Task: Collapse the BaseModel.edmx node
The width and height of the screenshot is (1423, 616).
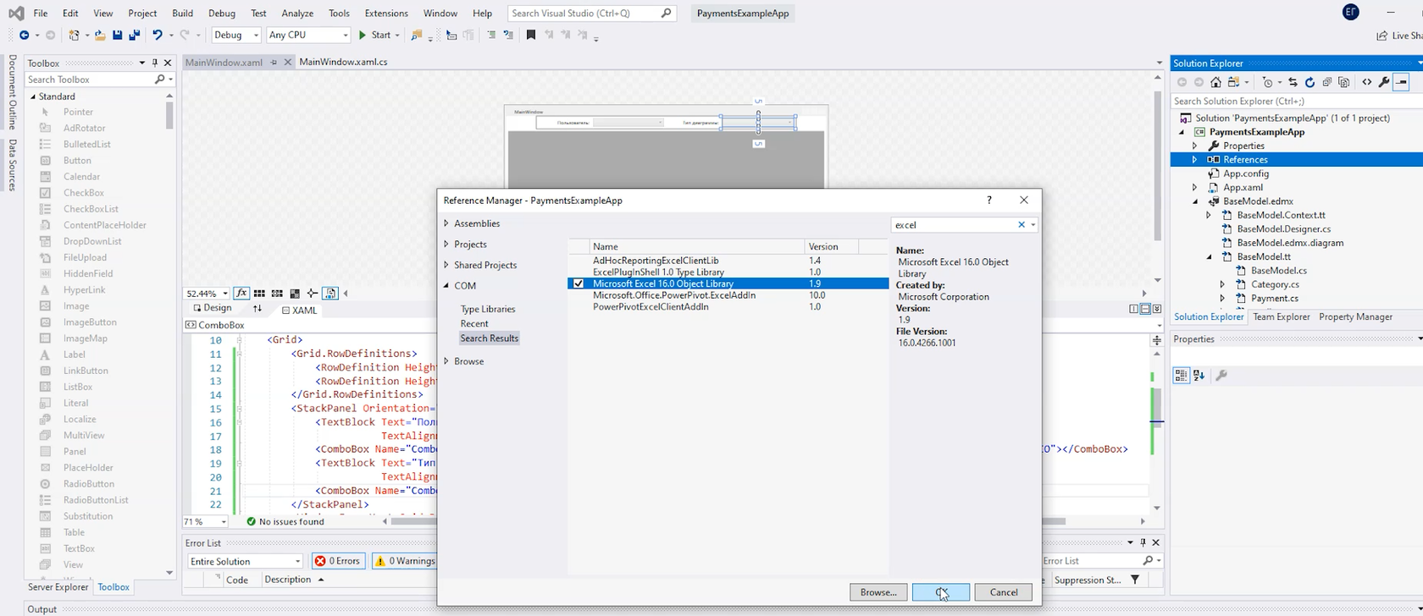Action: click(1195, 201)
